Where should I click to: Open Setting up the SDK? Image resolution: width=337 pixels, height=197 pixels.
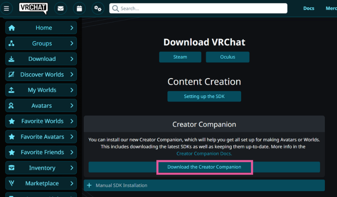204,97
